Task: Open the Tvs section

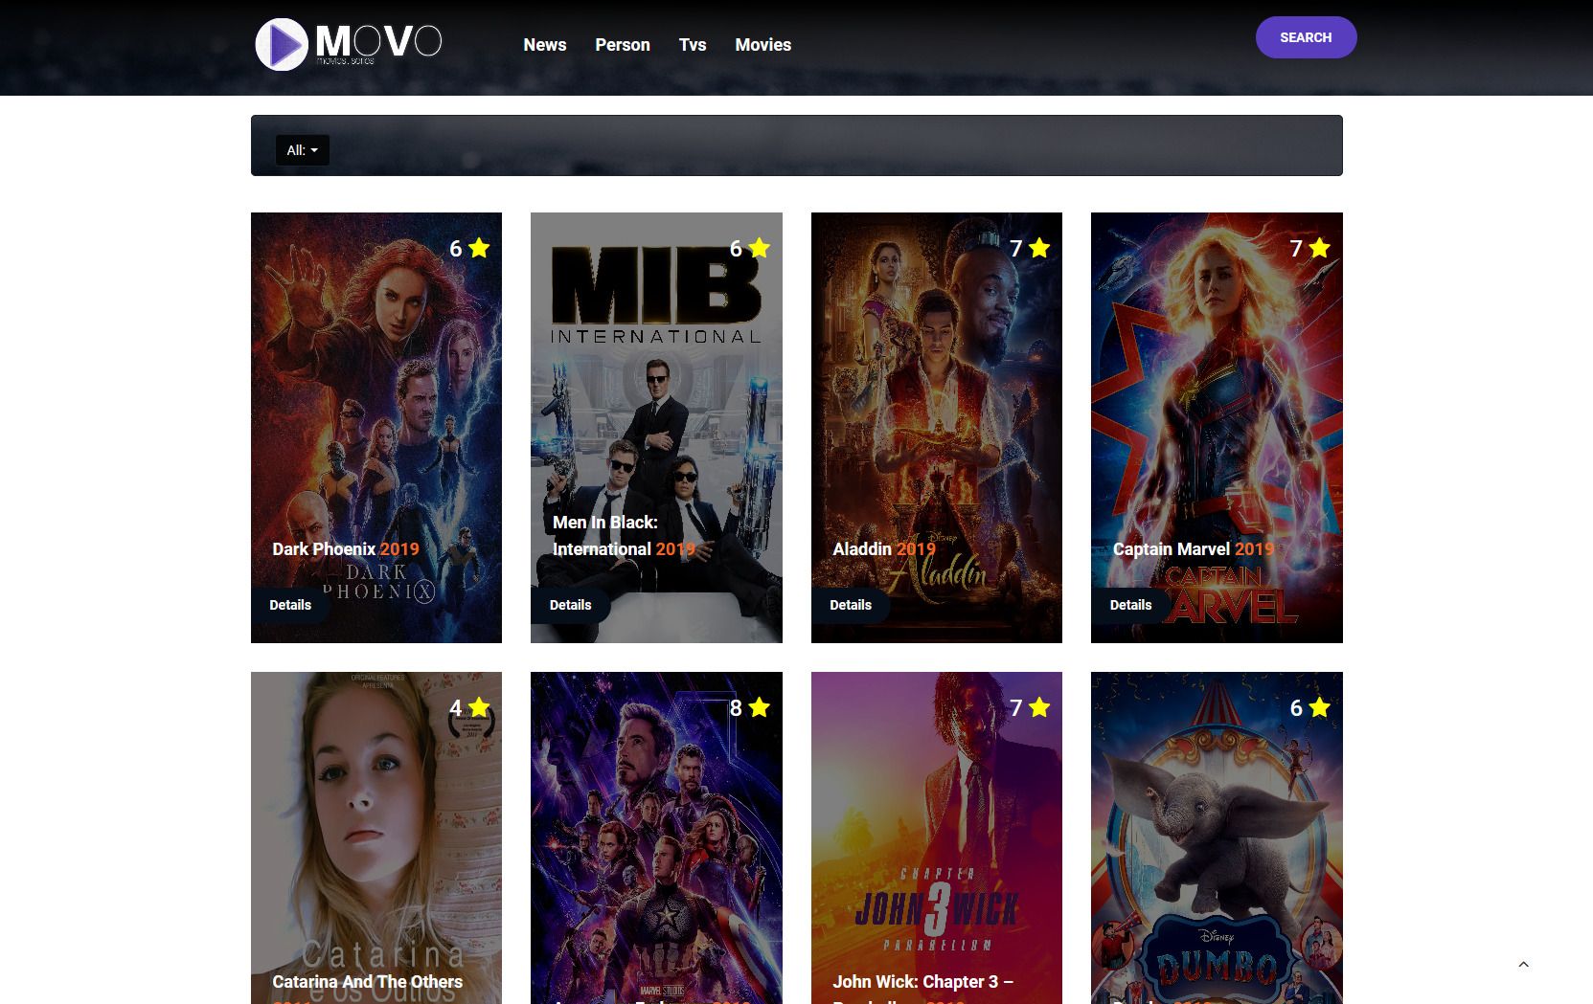Action: [693, 45]
